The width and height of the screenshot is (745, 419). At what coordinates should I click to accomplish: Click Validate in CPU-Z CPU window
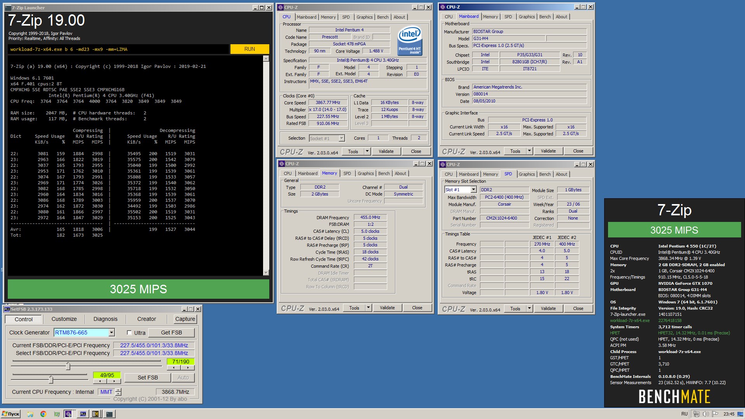386,151
